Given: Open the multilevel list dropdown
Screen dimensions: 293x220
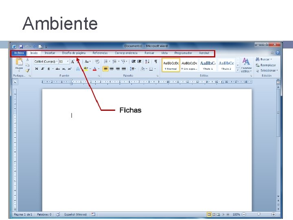Looking at the screenshot, I should pyautogui.click(x=127, y=62).
